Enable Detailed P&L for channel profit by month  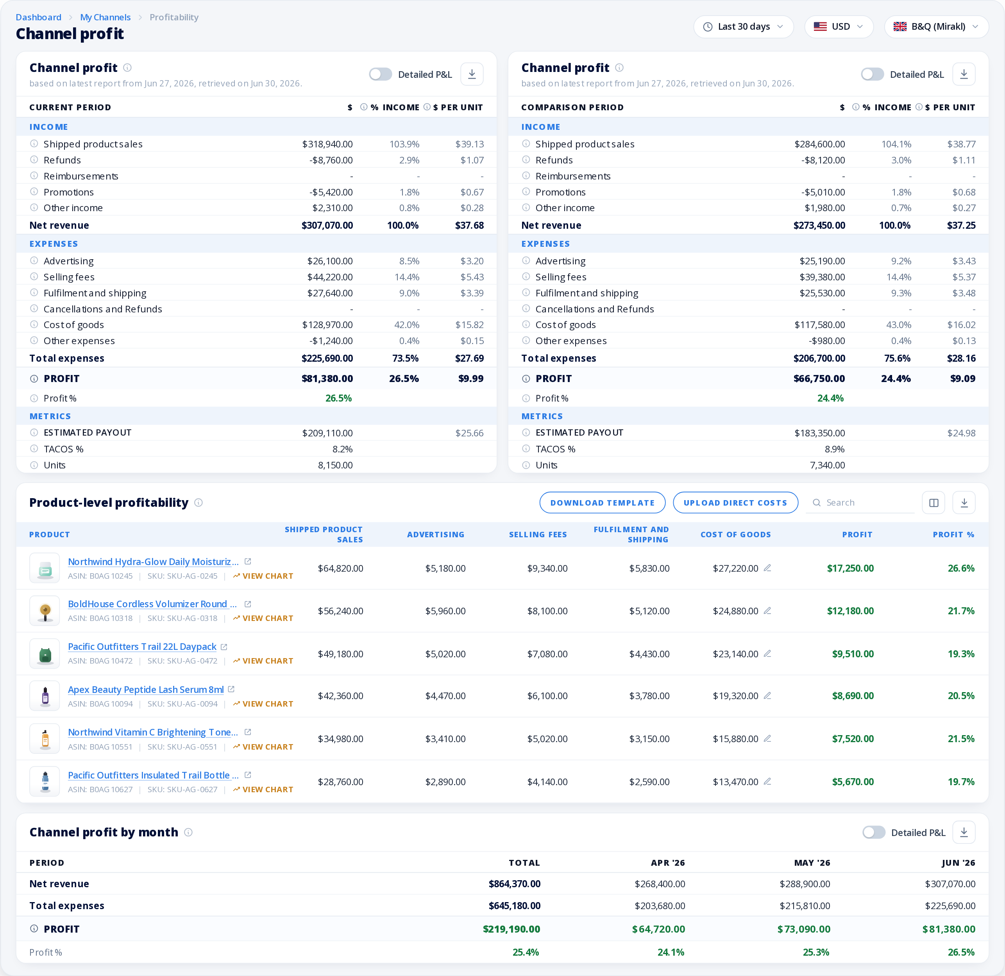click(x=874, y=832)
